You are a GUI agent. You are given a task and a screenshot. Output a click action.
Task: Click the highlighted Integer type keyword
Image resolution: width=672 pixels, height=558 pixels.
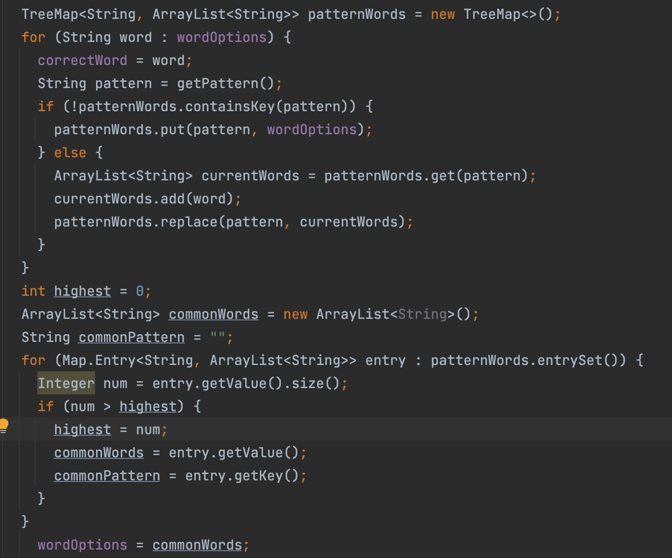(x=66, y=383)
